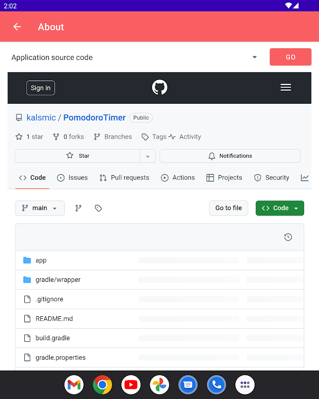Open the GitHub hamburger menu

(286, 88)
